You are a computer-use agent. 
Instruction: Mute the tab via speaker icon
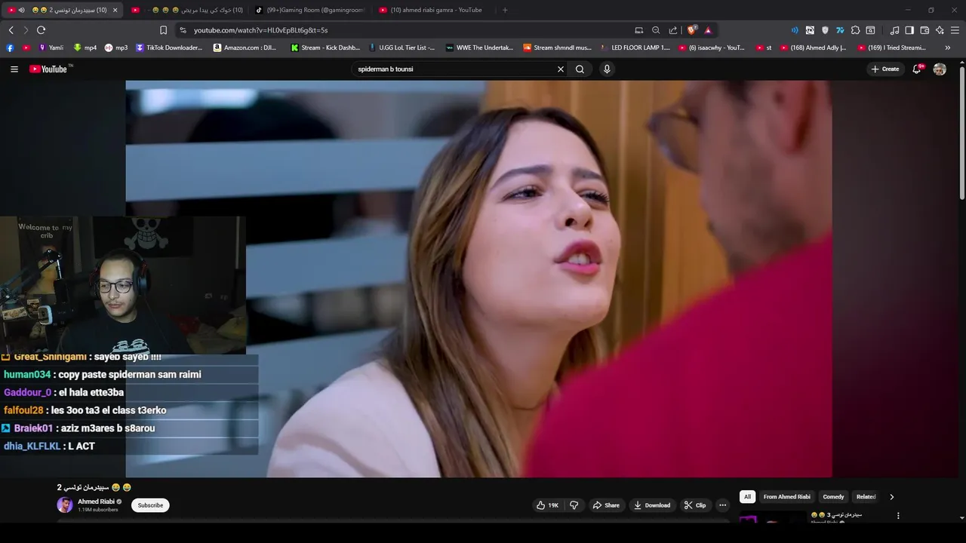tap(21, 10)
